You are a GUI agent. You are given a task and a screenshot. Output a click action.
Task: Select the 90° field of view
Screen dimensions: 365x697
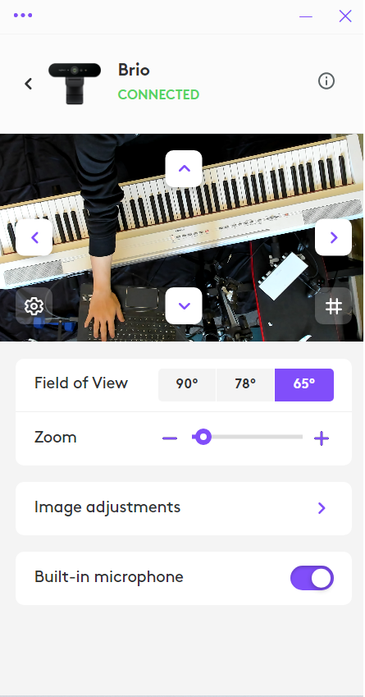click(x=187, y=384)
